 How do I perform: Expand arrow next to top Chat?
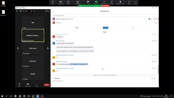point(91,1)
